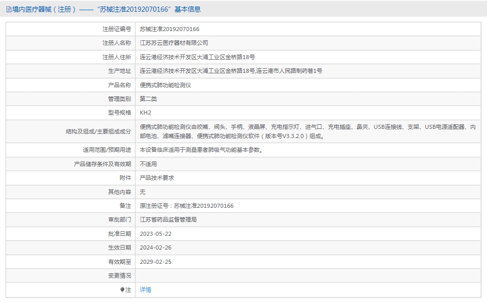Select the 管理类别 value 第二类

(149, 99)
